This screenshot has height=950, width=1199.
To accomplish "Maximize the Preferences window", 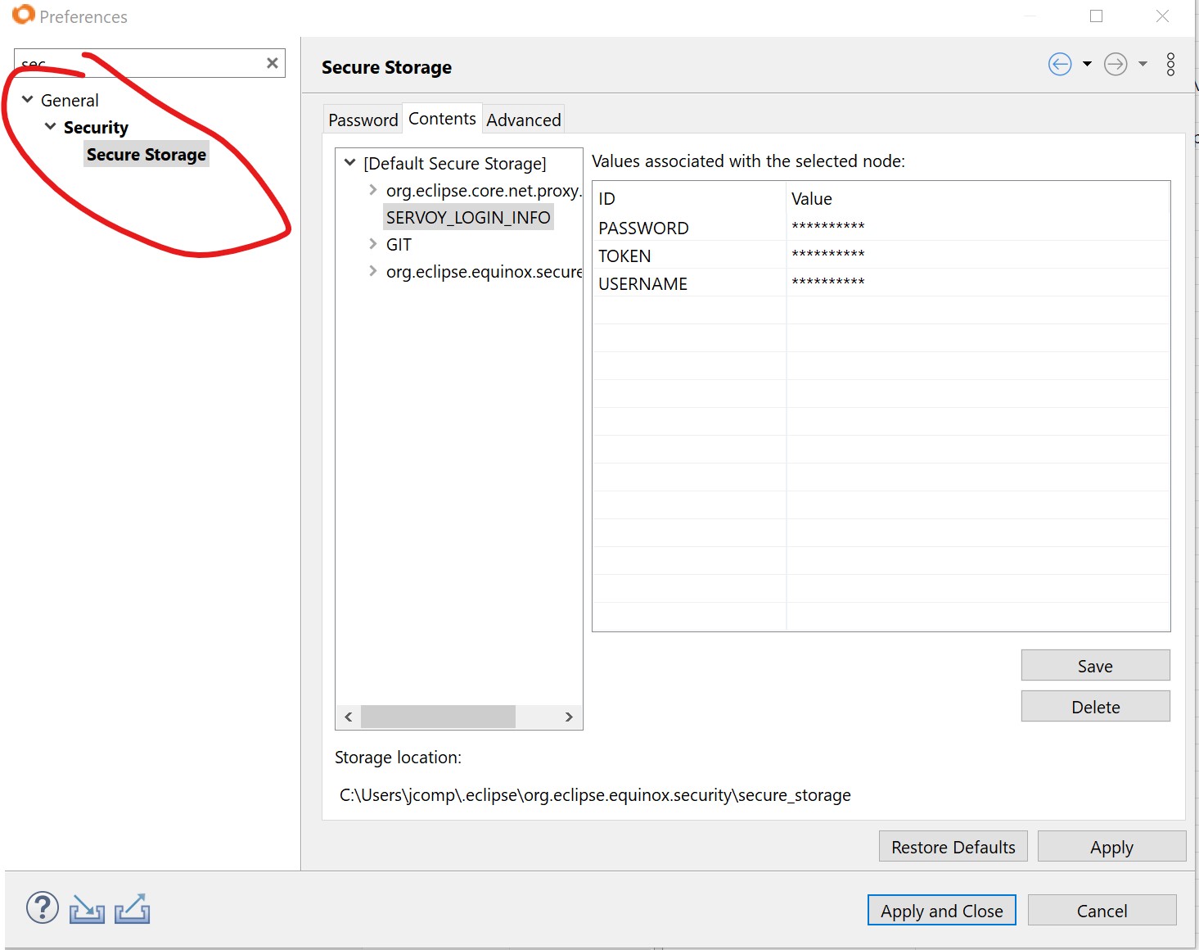I will point(1096,16).
